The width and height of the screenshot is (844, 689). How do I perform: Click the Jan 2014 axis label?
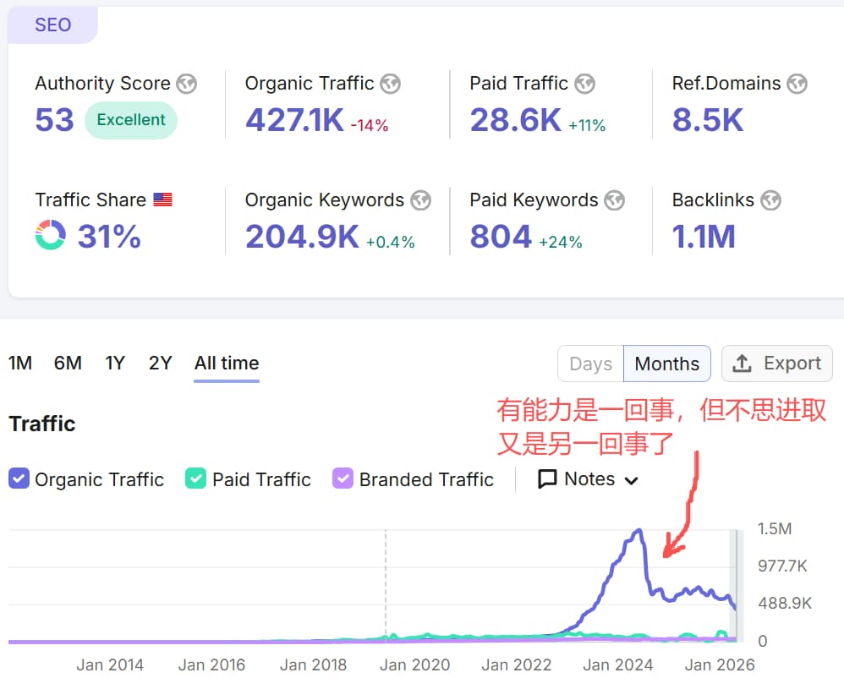point(110,665)
